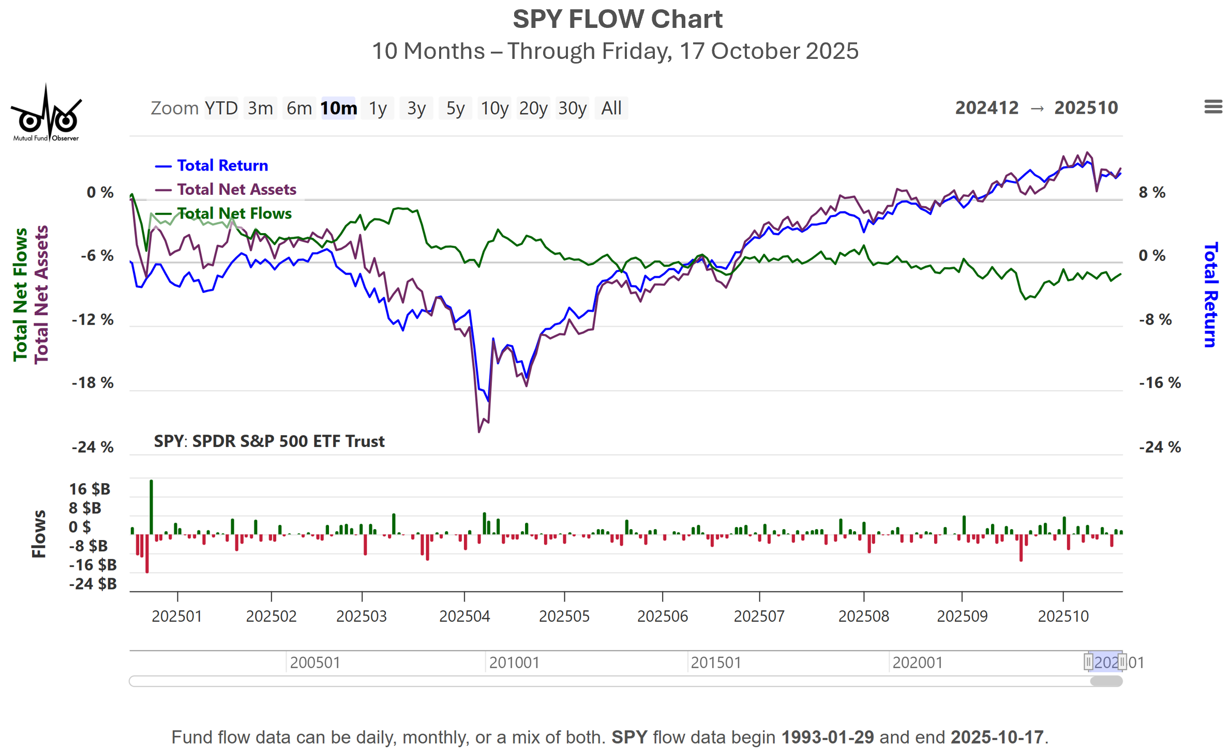Set the range to 10y
Image resolution: width=1230 pixels, height=756 pixels.
(494, 108)
